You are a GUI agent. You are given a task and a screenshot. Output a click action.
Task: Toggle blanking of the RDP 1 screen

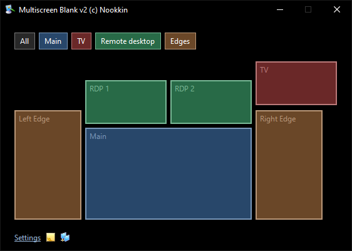(126, 102)
